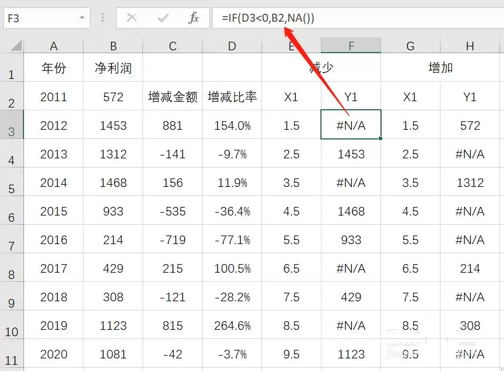504x371 pixels.
Task: Click the formula bar text =IF(D3<0,B2,NA())
Action: point(268,18)
